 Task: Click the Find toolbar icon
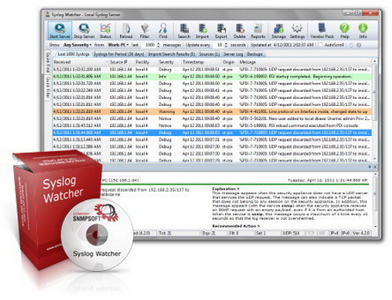(x=163, y=31)
